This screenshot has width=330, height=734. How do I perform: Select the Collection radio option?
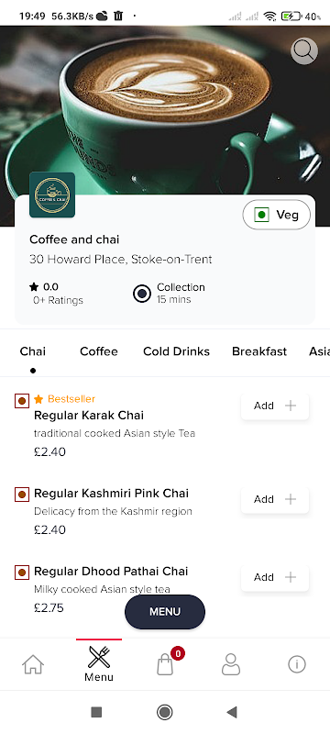142,294
